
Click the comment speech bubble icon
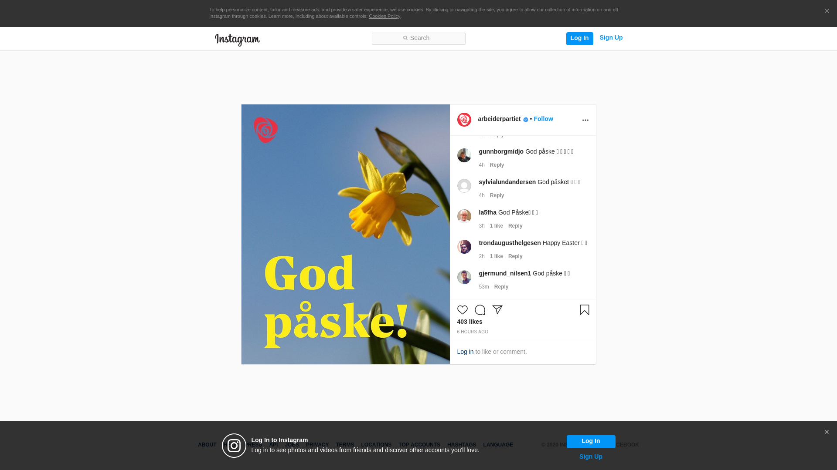coord(480,310)
